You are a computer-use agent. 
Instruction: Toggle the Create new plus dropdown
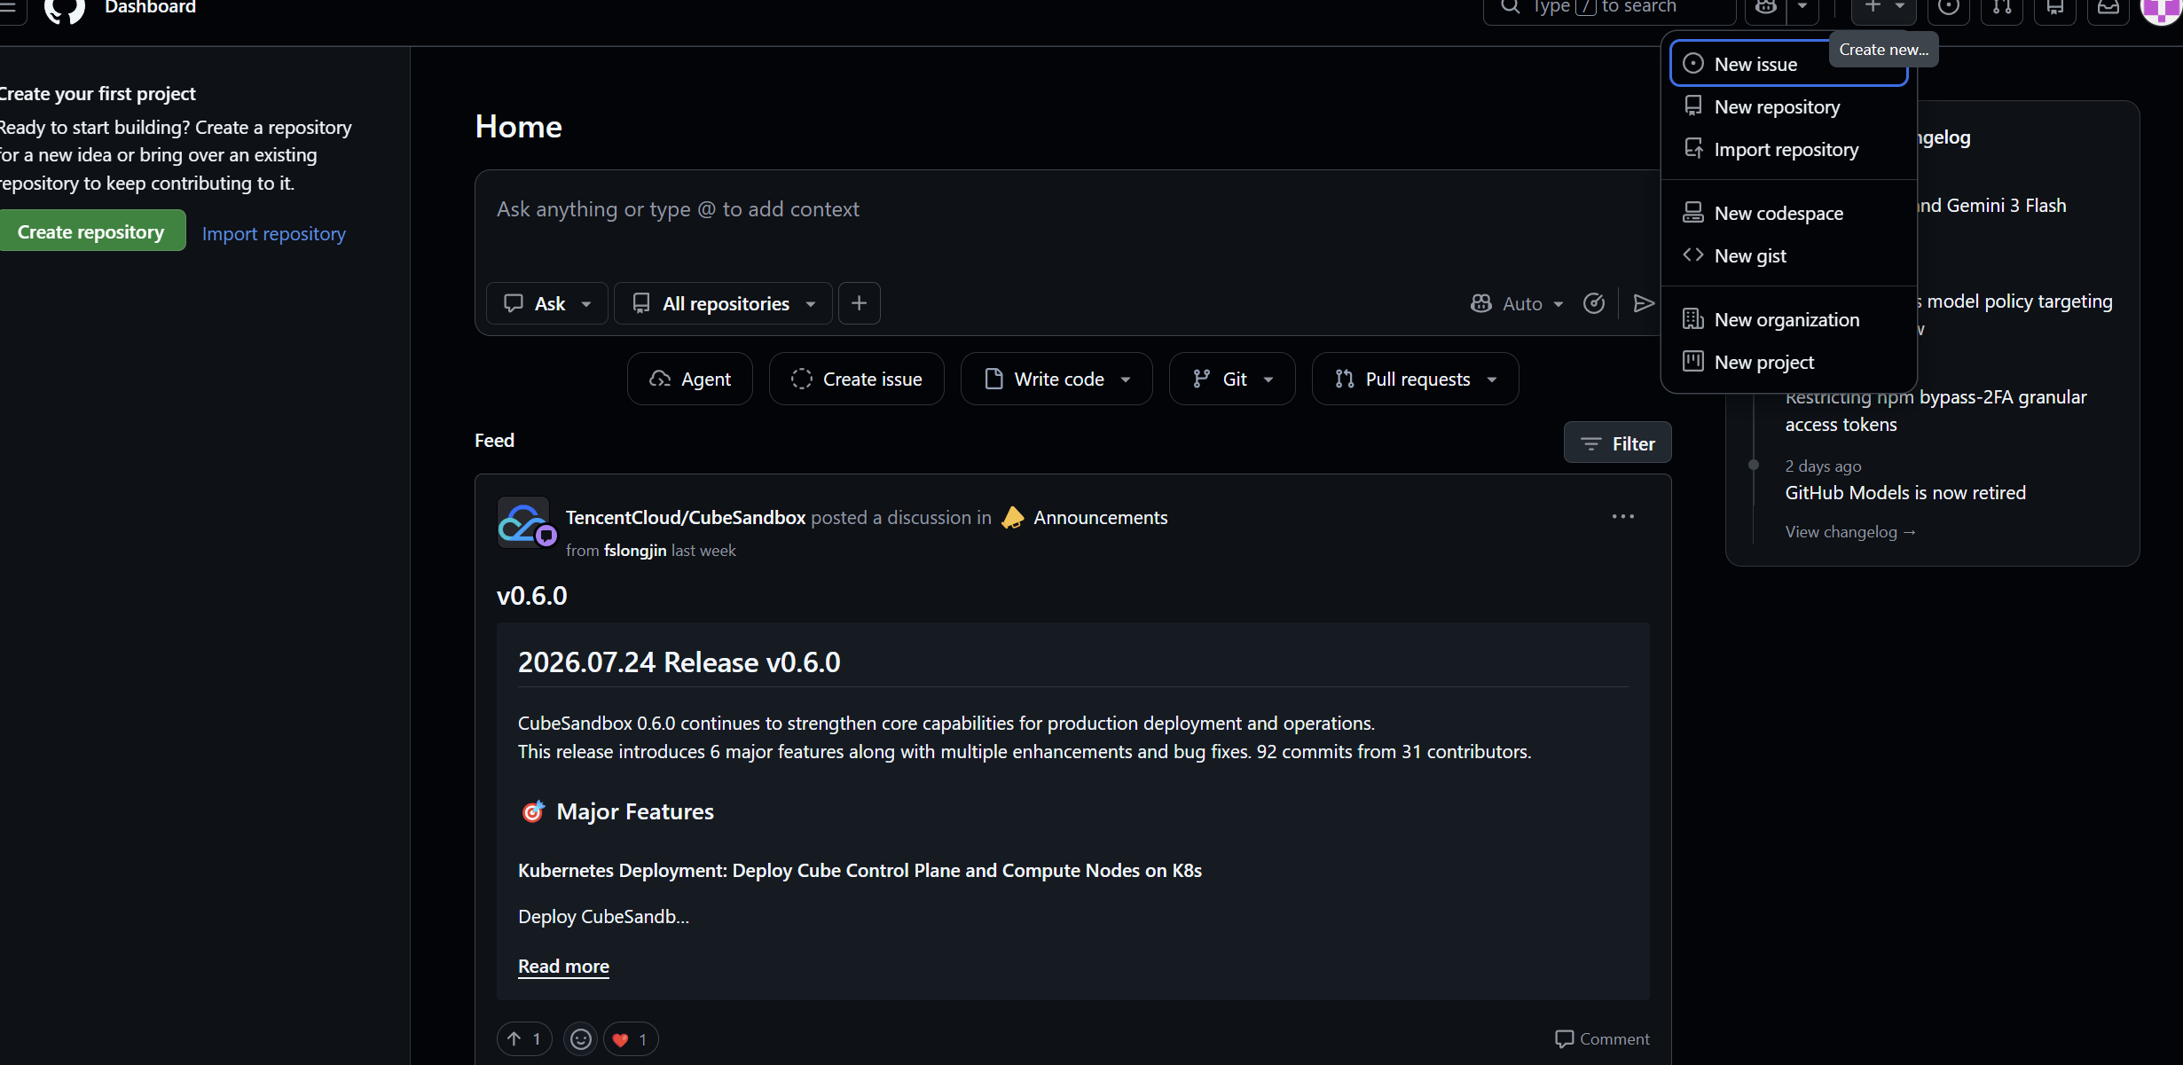tap(1884, 8)
